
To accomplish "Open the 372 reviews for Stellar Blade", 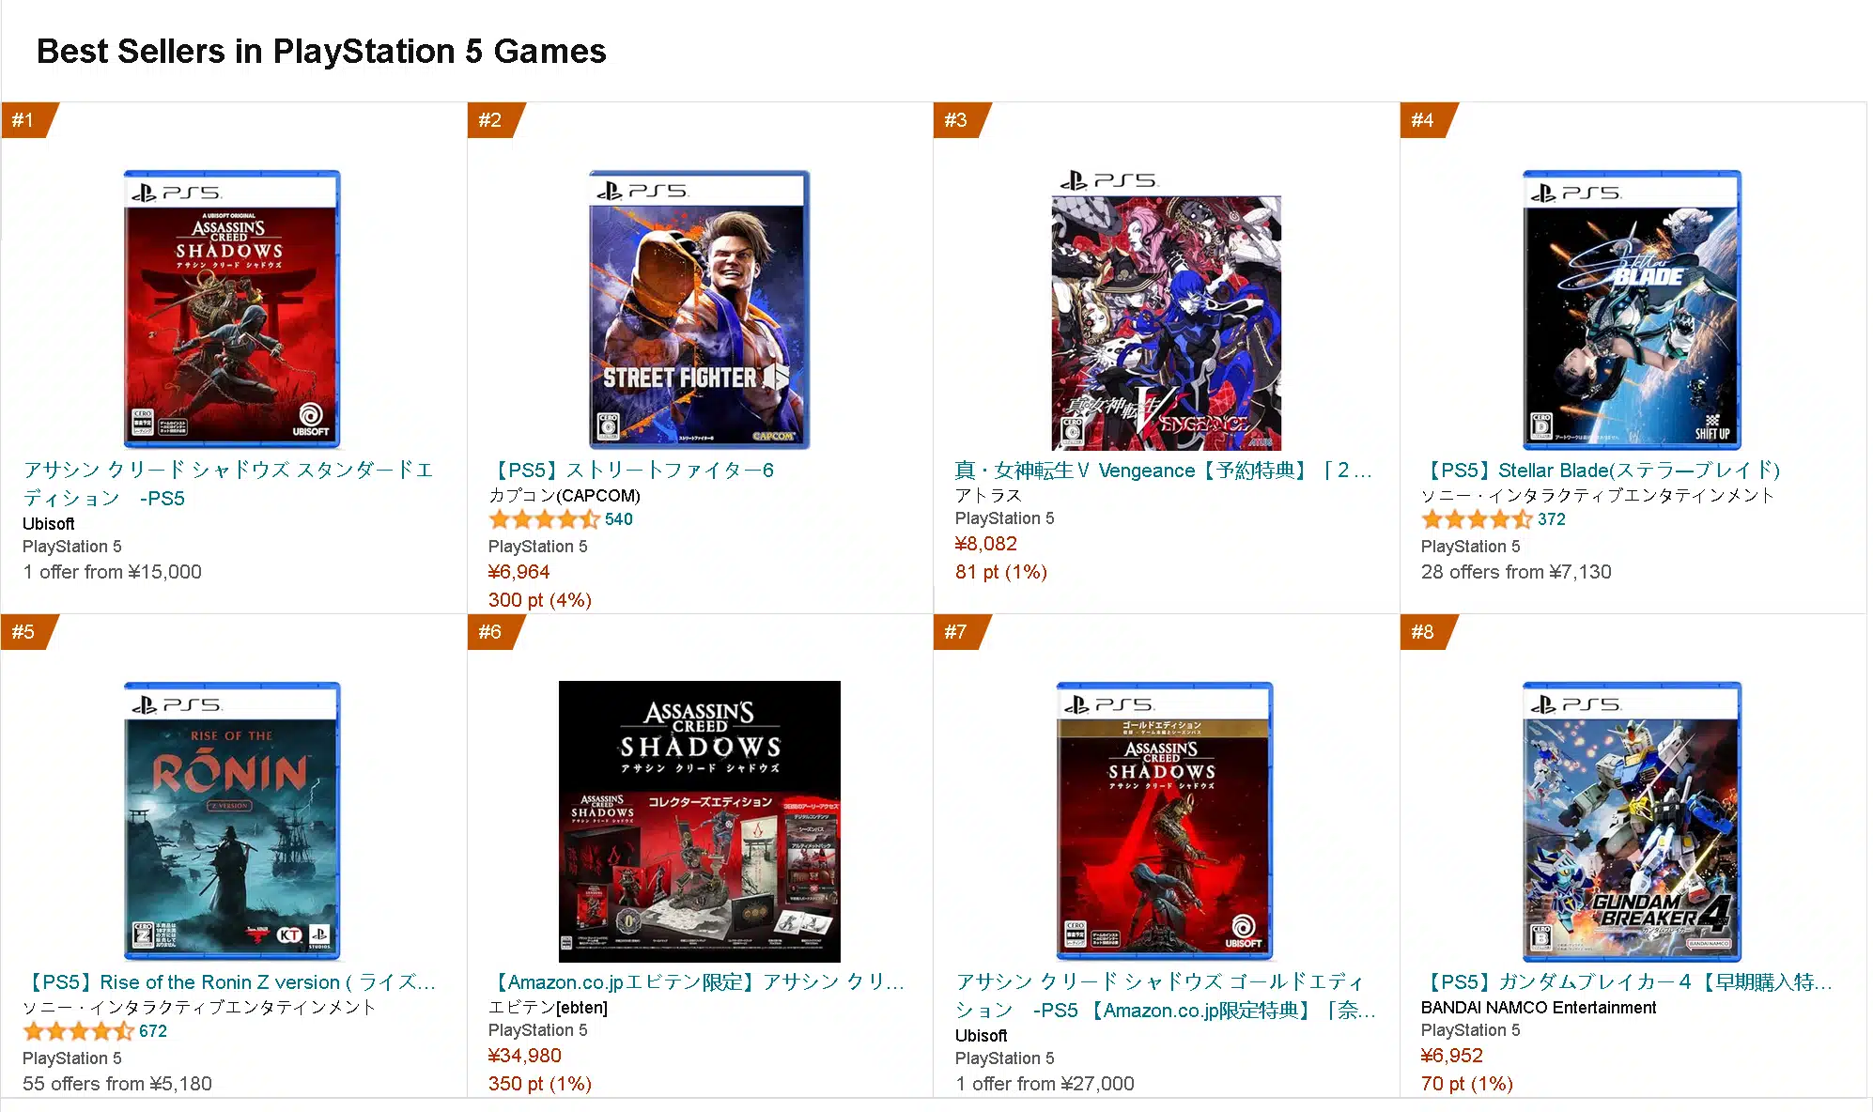I will click(1553, 518).
